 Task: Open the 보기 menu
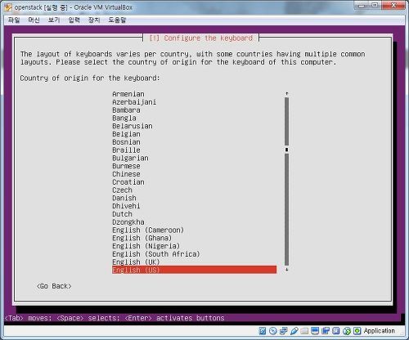pyautogui.click(x=54, y=20)
